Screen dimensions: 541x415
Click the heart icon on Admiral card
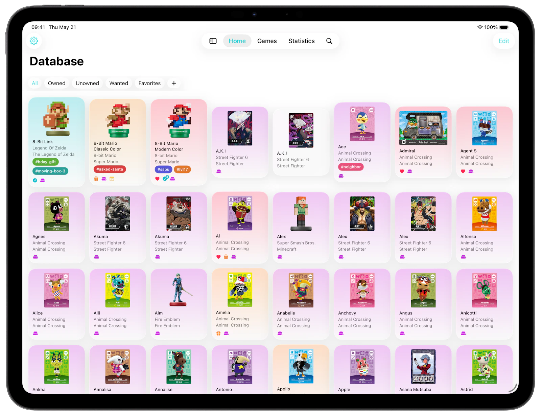pyautogui.click(x=402, y=171)
